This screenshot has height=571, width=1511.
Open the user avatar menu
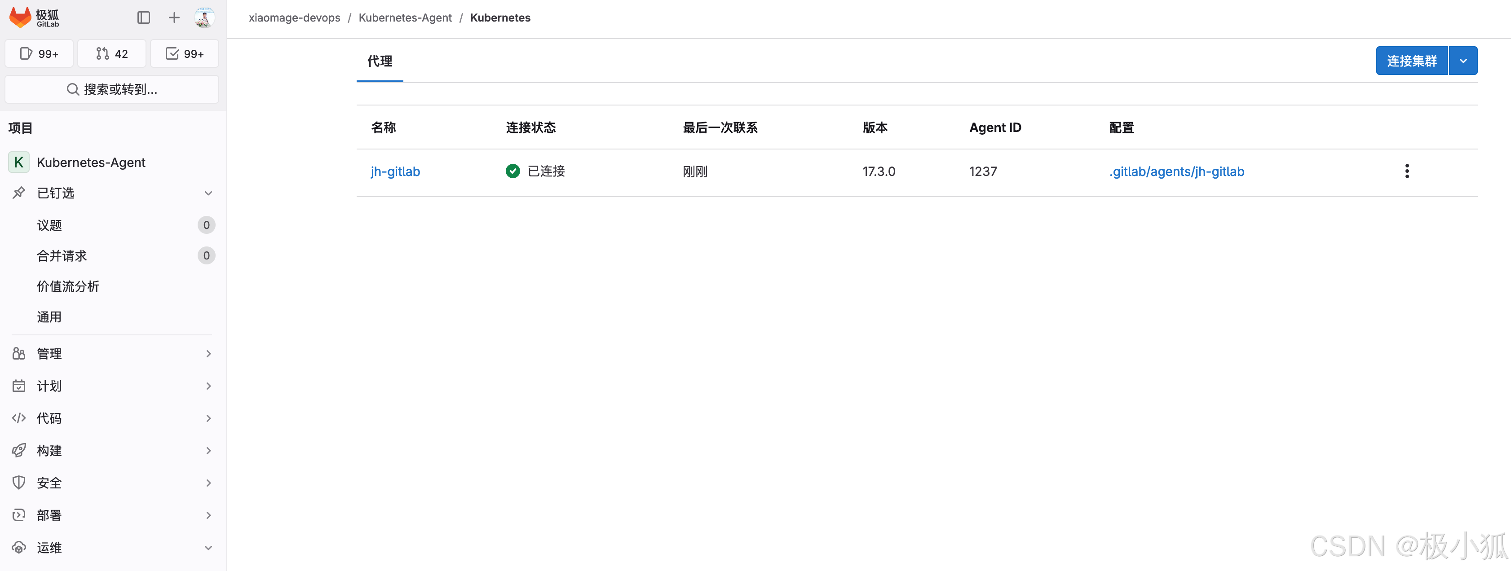click(204, 18)
